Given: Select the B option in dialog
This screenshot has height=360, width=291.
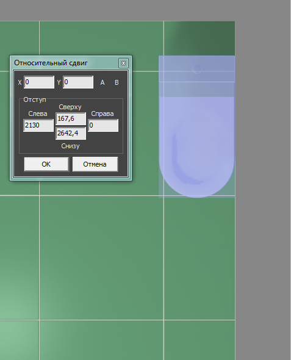Looking at the screenshot, I should 117,82.
